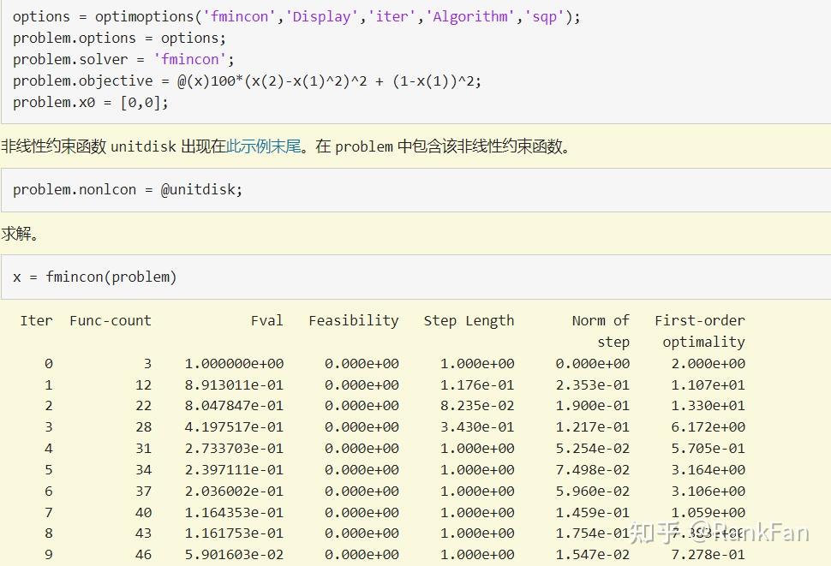Viewport: 831px width, 566px height.
Task: Select the Norm of step header
Action: pyautogui.click(x=601, y=330)
